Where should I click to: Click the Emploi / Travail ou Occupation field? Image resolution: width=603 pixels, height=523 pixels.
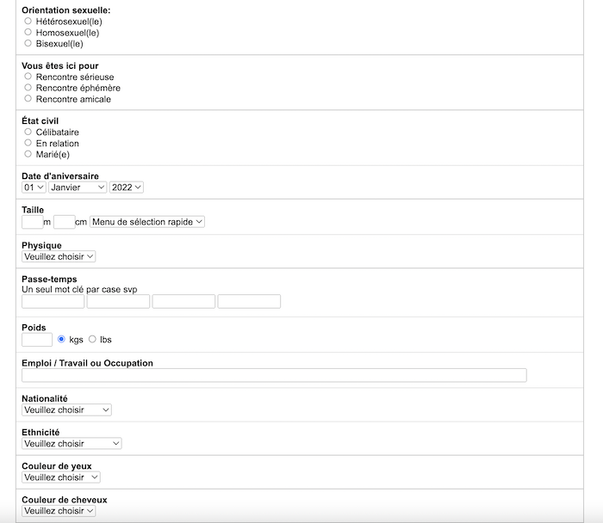pyautogui.click(x=274, y=375)
